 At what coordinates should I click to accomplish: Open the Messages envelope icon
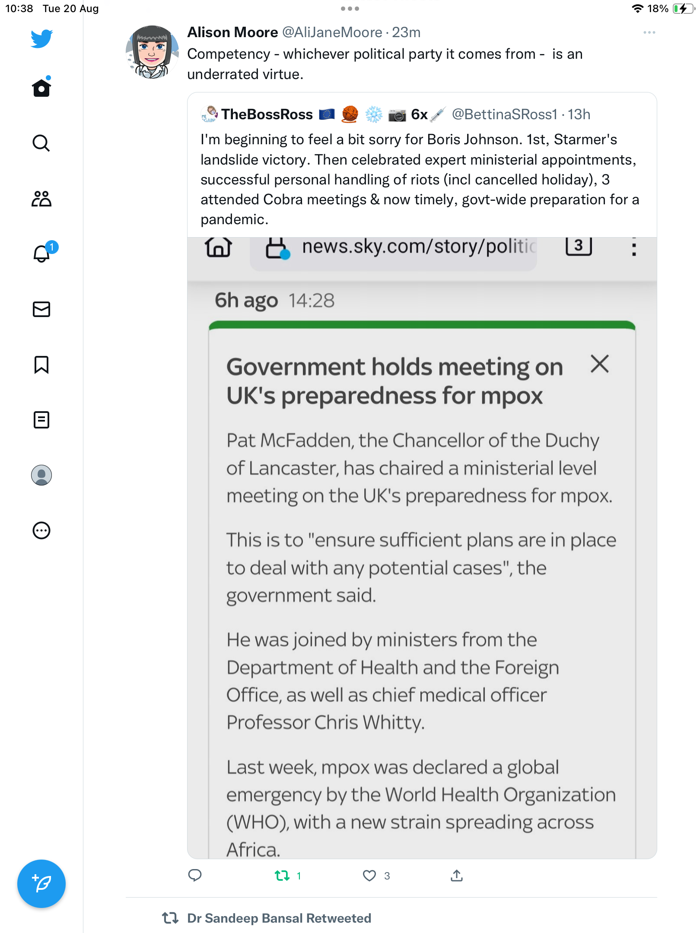click(x=41, y=309)
